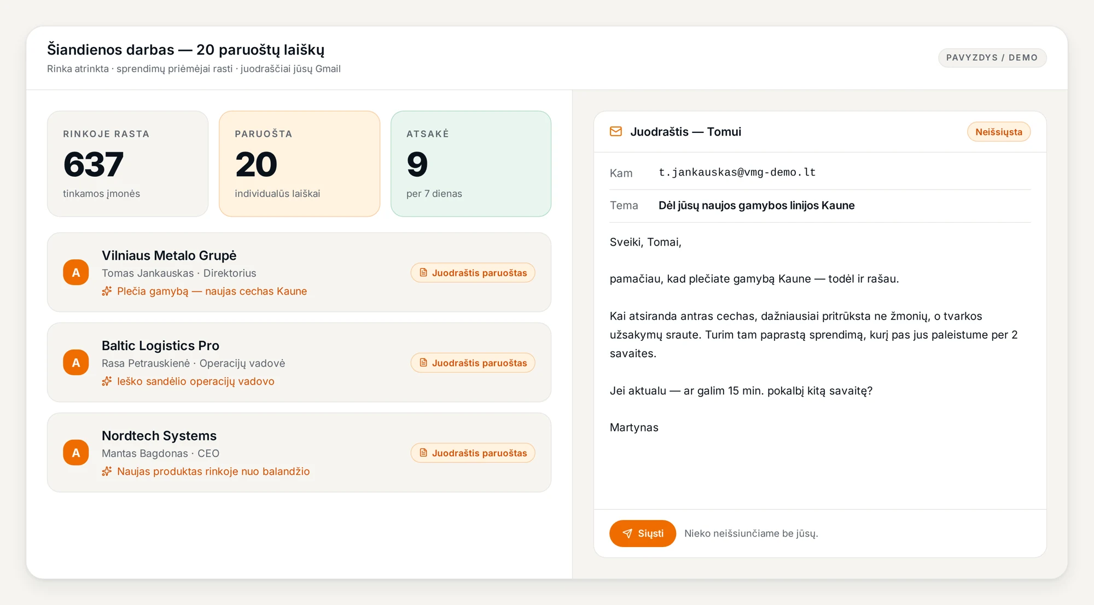The width and height of the screenshot is (1094, 605).
Task: Click the recipient email t.jankauskas@vmg-demo.lt
Action: click(737, 172)
